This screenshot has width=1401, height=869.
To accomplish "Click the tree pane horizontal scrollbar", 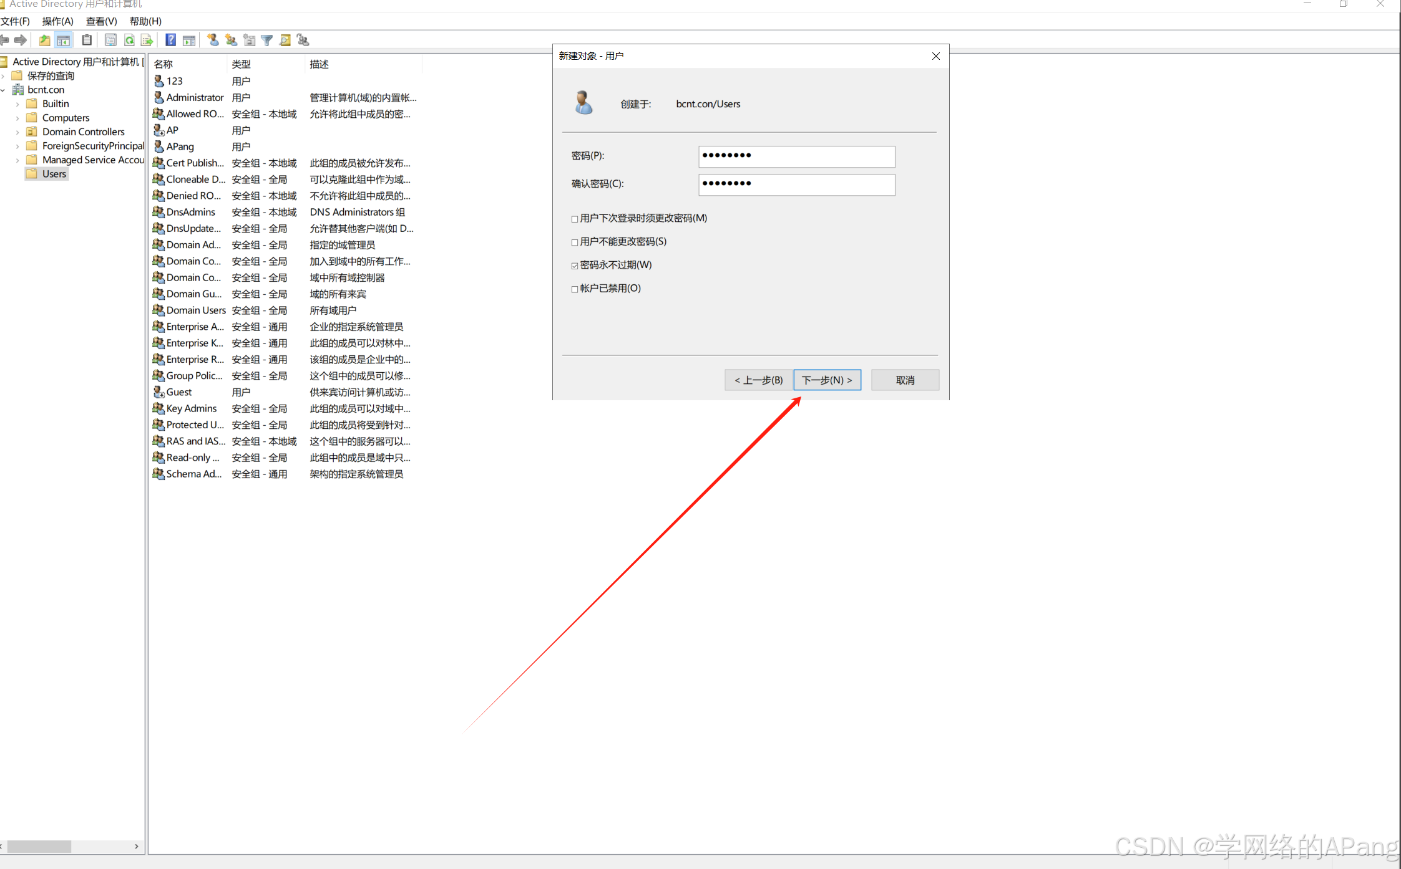I will pyautogui.click(x=39, y=847).
